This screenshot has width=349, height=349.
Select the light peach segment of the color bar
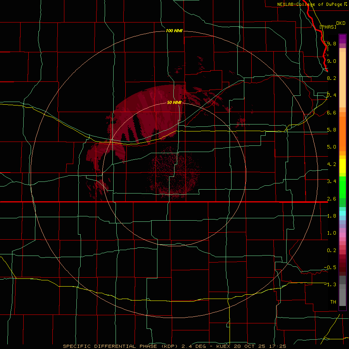[x=342, y=79]
